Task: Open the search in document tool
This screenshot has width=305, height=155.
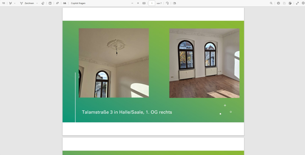Action: [x=271, y=3]
